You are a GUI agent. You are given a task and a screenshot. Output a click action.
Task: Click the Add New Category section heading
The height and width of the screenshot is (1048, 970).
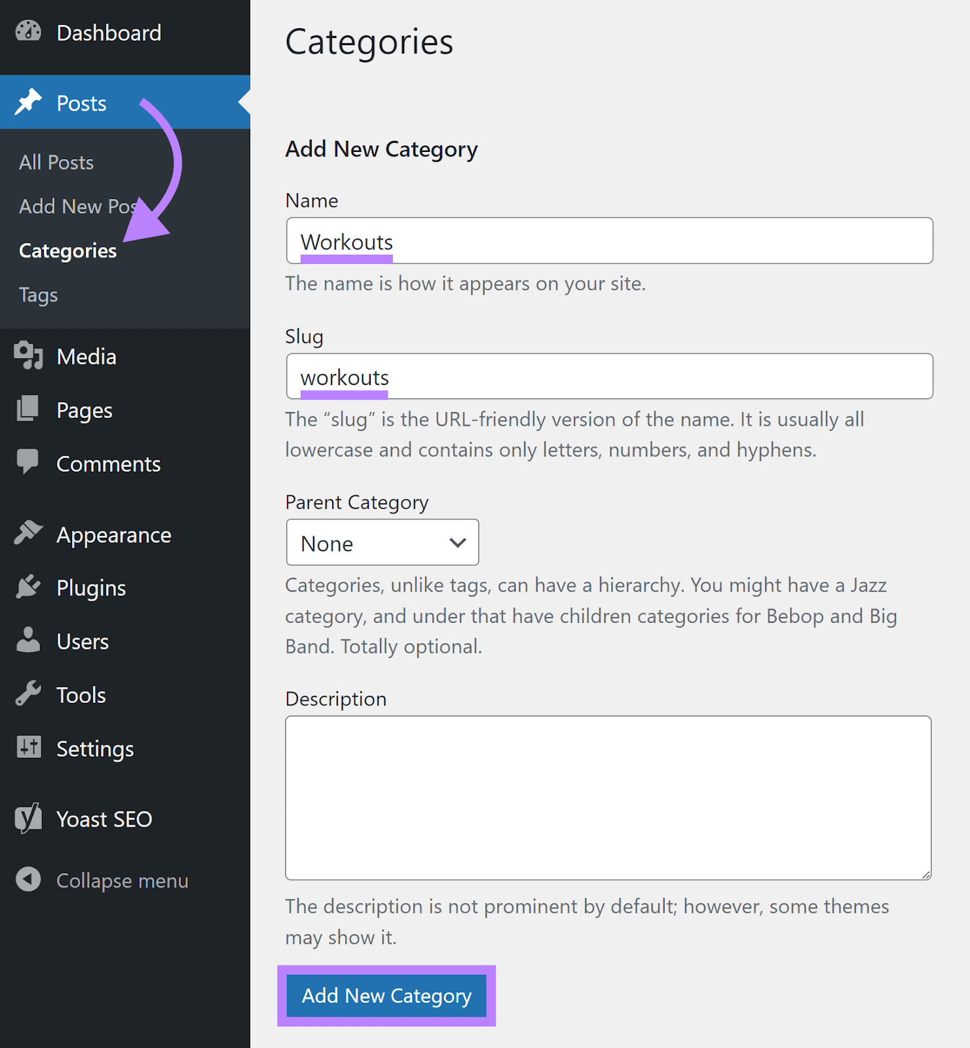[x=381, y=150]
